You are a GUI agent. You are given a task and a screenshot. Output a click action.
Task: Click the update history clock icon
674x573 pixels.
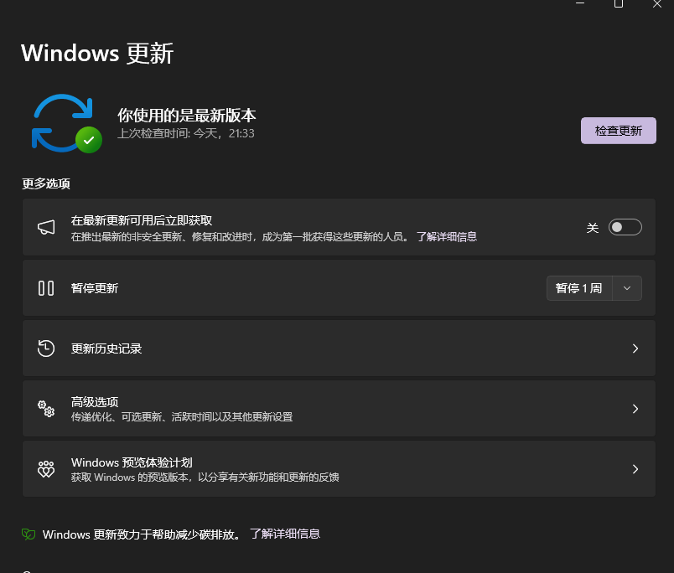(46, 348)
